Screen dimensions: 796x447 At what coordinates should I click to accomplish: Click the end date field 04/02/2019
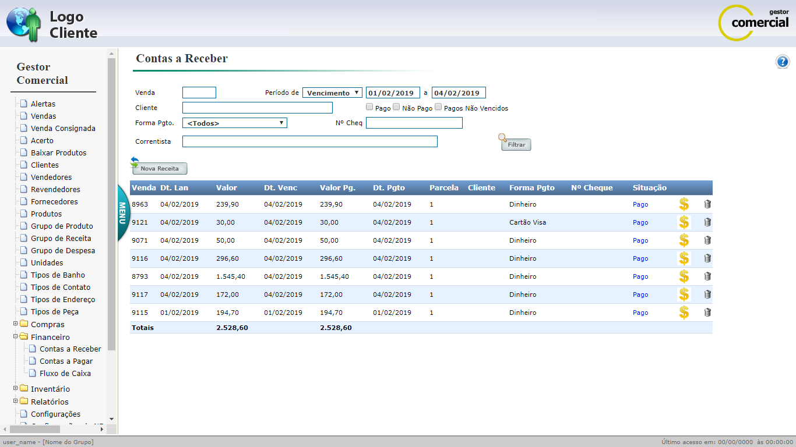click(459, 93)
